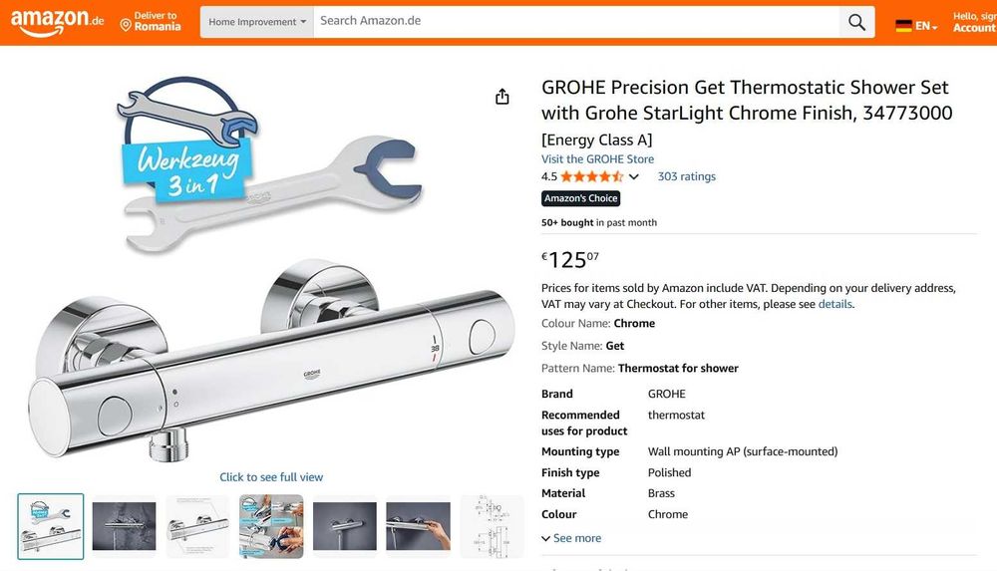Open the VAT details link
The height and width of the screenshot is (571, 997).
pyautogui.click(x=834, y=304)
